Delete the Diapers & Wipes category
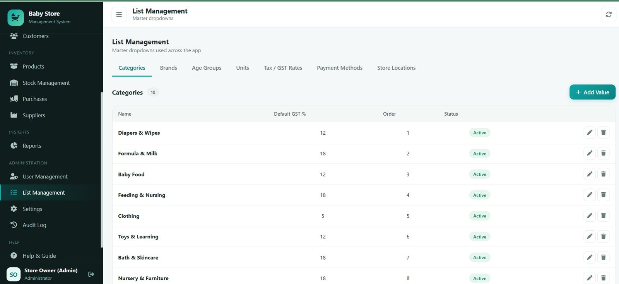The height and width of the screenshot is (284, 619). click(x=604, y=133)
